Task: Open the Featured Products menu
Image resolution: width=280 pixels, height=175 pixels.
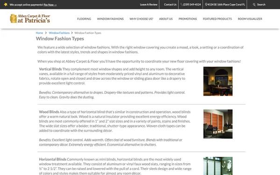Action: tap(217, 19)
